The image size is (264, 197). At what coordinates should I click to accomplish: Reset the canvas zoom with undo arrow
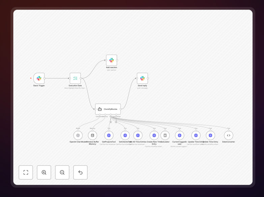coord(80,172)
